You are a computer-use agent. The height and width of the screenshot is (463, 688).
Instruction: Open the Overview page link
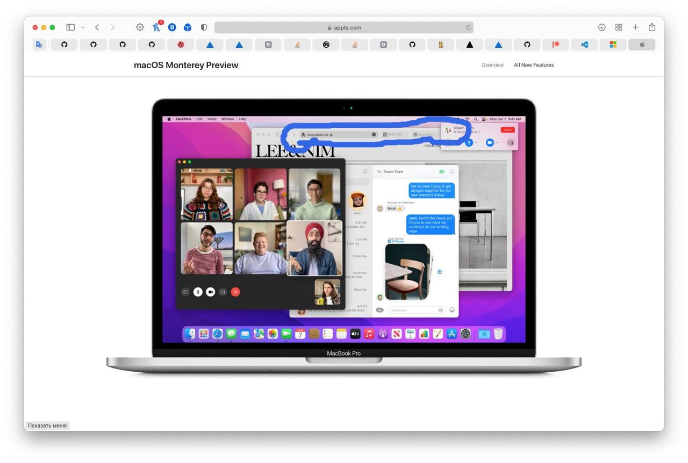coord(492,65)
